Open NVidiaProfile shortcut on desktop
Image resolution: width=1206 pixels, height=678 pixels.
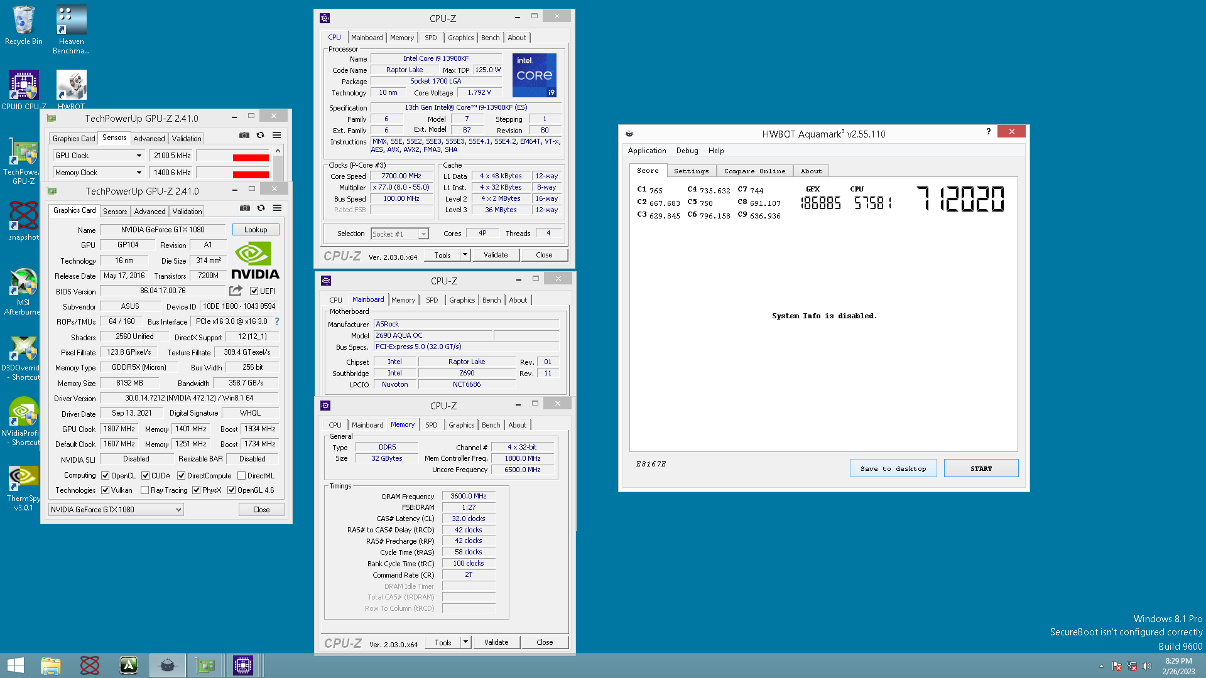pos(23,422)
